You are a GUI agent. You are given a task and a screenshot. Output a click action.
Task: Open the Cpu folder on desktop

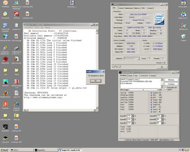(5, 71)
